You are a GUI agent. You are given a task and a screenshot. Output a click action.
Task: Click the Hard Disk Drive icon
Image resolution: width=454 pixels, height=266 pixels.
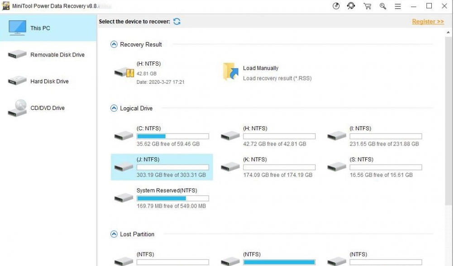(x=17, y=81)
